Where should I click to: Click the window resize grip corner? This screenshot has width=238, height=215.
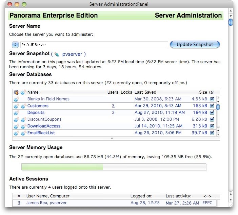coord(231,205)
